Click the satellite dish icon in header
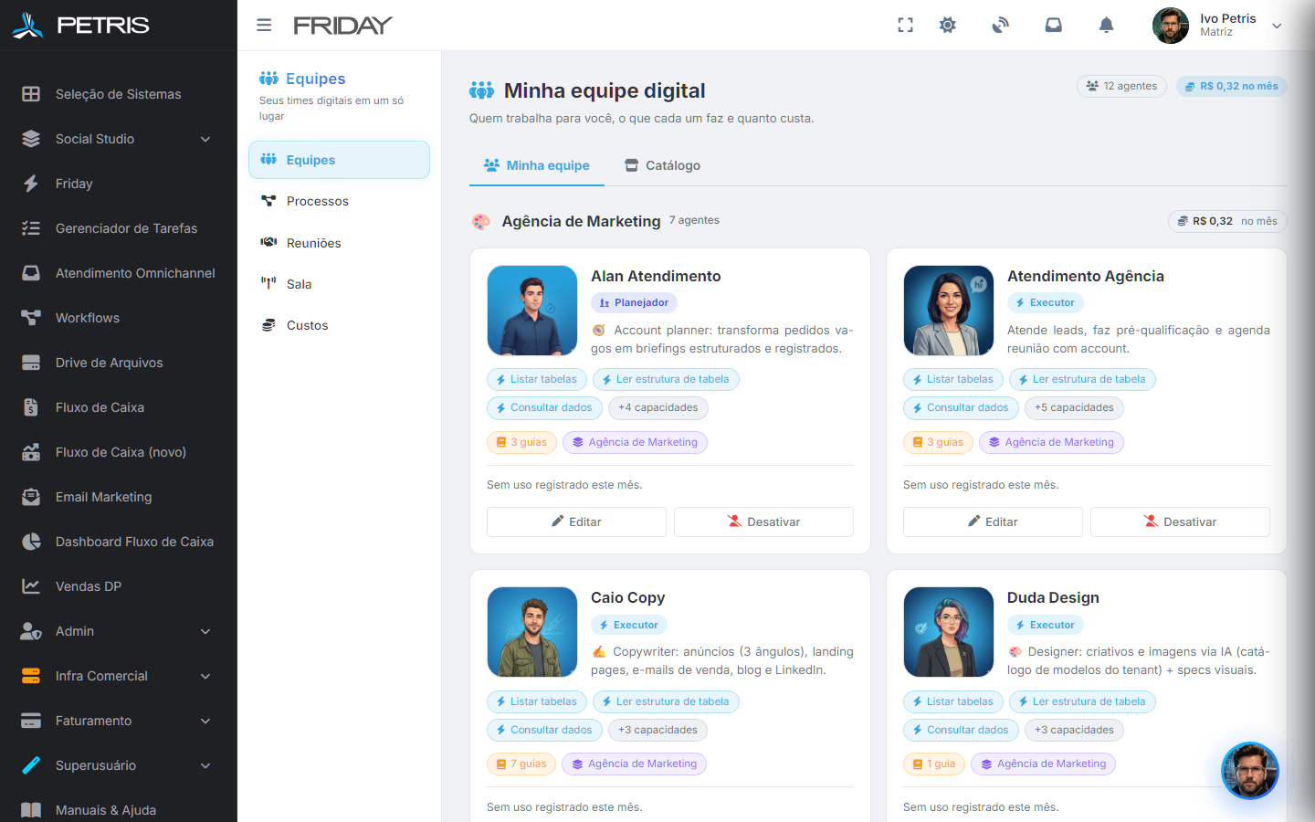 [x=1001, y=26]
